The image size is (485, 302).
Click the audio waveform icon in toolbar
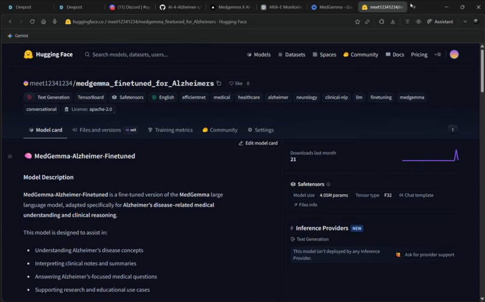(x=418, y=22)
